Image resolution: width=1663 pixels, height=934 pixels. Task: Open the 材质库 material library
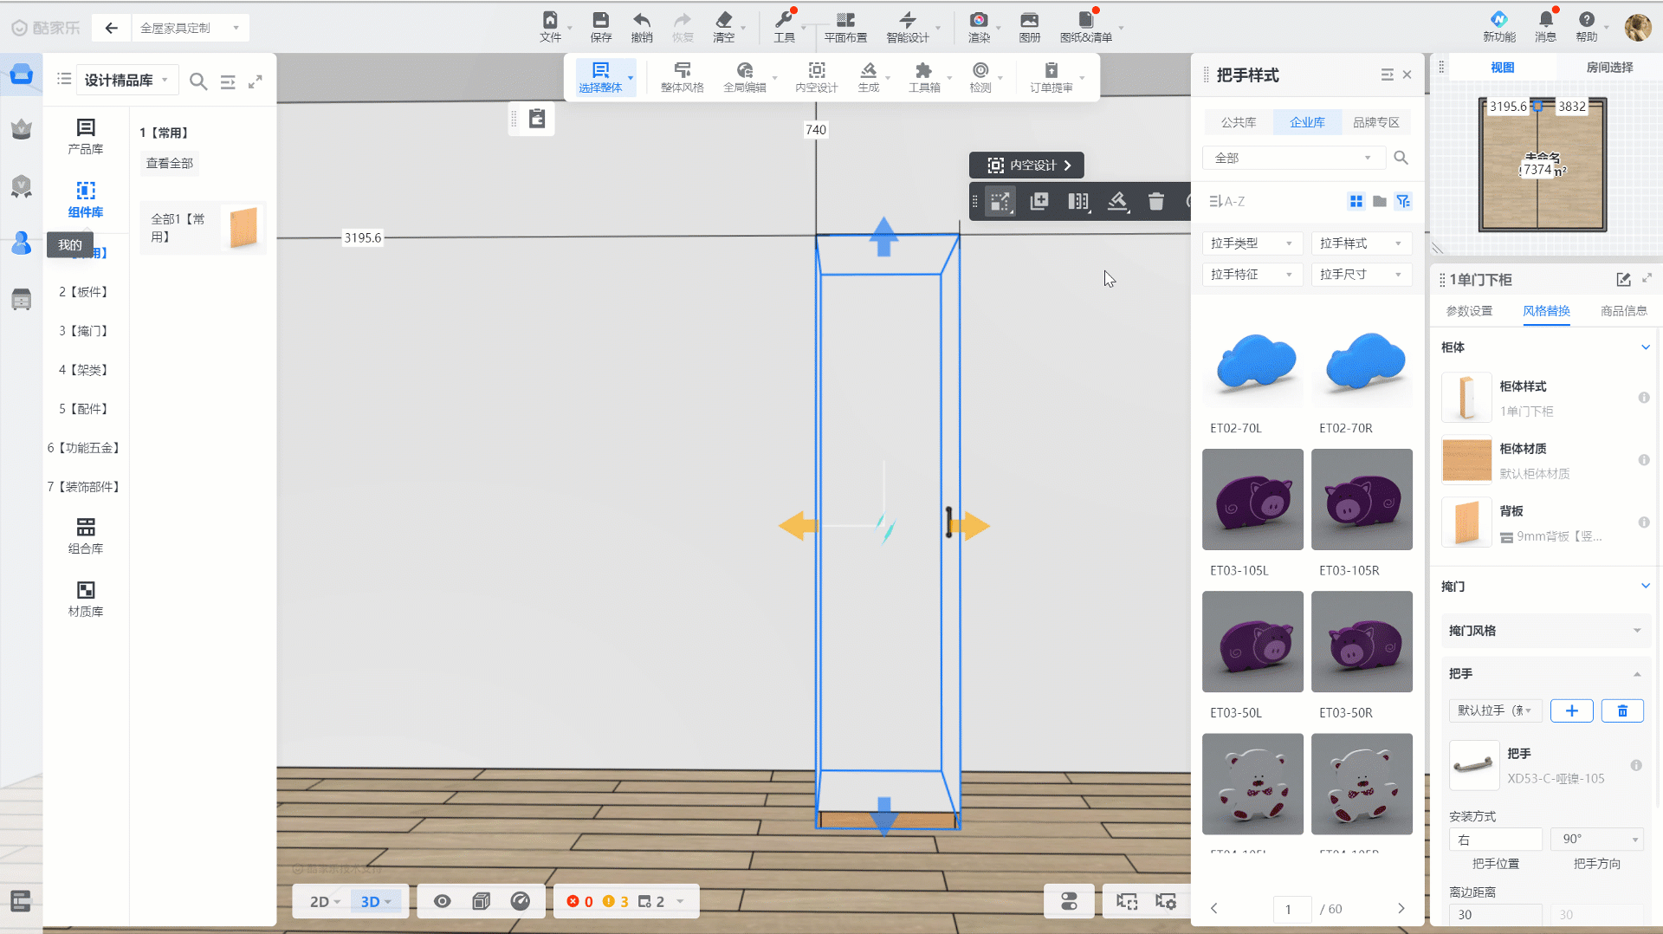(x=86, y=598)
